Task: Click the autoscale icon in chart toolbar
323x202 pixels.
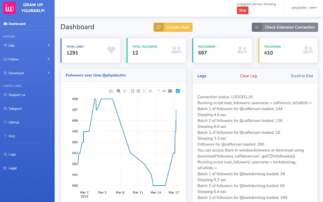Action: [144, 91]
